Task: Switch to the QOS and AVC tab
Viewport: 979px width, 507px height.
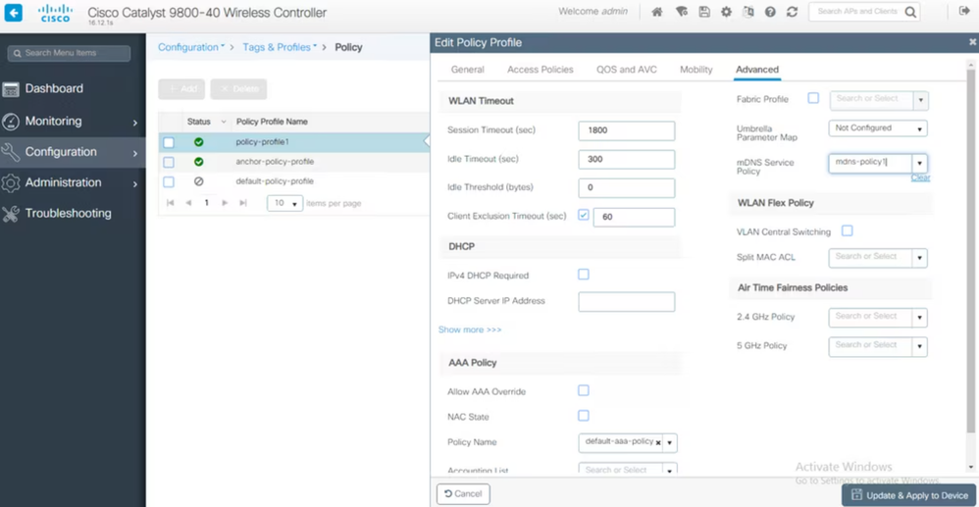Action: coord(626,70)
